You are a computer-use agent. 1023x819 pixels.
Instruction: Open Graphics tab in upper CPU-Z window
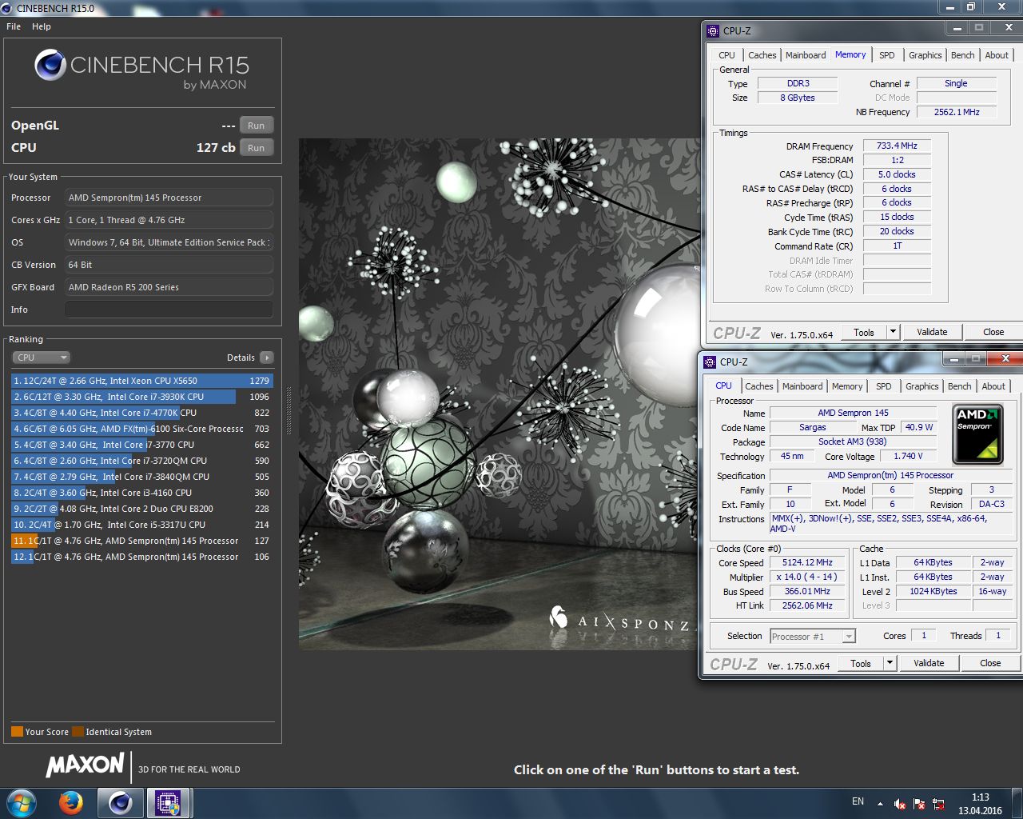point(925,55)
